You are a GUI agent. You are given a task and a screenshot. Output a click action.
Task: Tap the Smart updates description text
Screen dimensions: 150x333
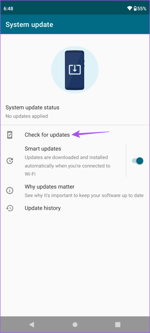pos(68,166)
